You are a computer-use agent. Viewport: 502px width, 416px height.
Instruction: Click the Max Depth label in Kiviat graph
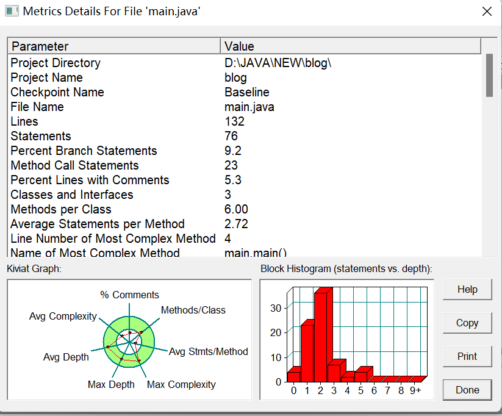tap(111, 385)
